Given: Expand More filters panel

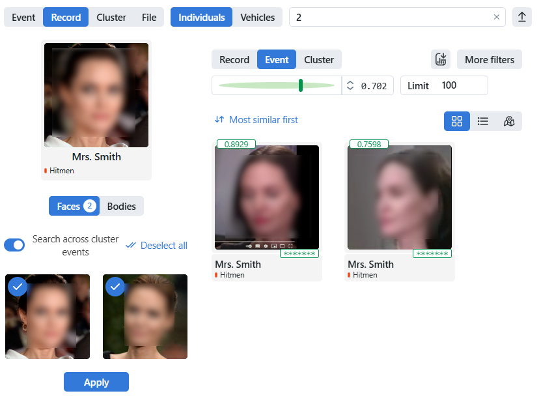Looking at the screenshot, I should click(x=489, y=59).
